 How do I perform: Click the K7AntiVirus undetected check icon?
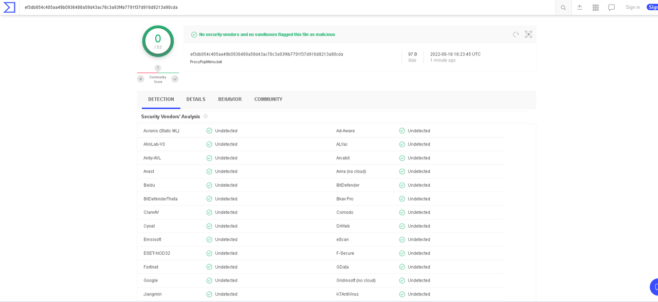click(402, 294)
